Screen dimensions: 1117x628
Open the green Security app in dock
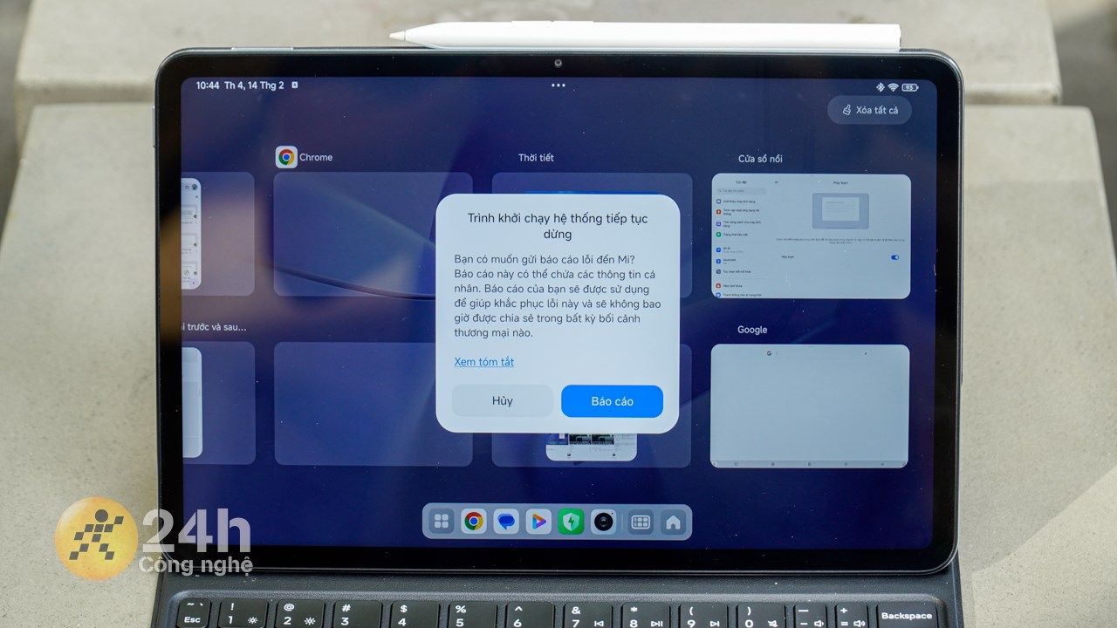[x=571, y=522]
